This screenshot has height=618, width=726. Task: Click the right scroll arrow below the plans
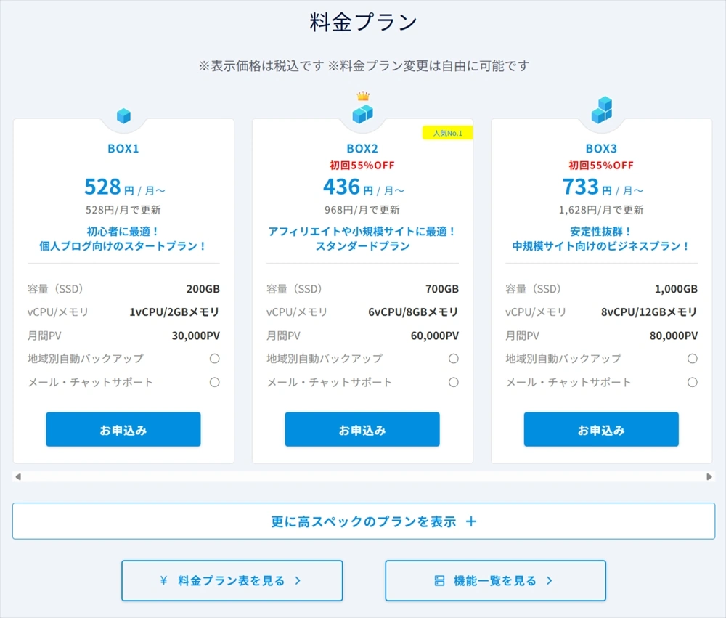coord(709,476)
